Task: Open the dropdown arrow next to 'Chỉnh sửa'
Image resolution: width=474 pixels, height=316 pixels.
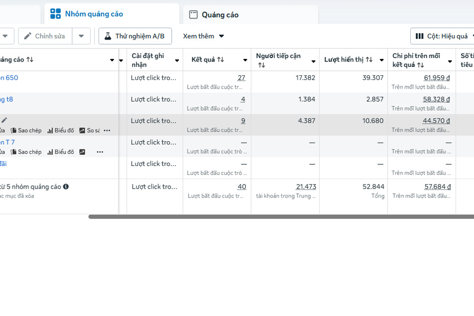Action: (81, 36)
